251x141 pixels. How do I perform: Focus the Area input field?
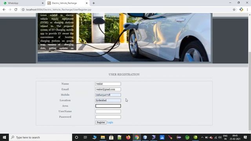(108, 106)
